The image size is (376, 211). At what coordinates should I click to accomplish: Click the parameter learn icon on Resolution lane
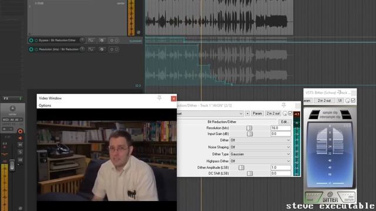click(x=102, y=49)
